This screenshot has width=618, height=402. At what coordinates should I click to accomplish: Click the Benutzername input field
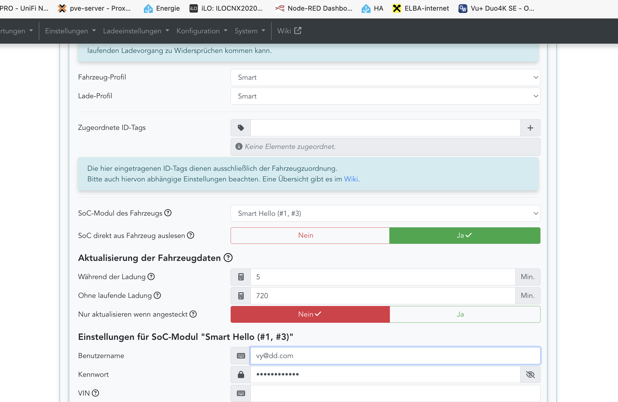point(395,356)
